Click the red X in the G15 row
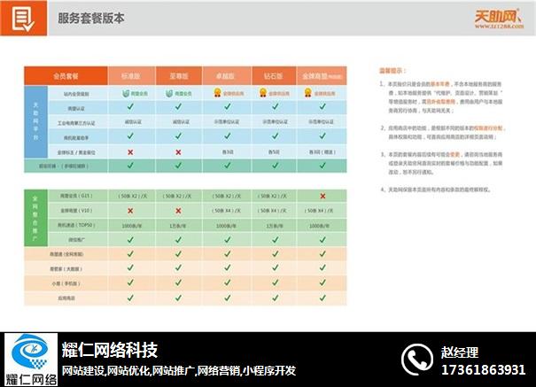Viewport: 536px width, 387px height. pyautogui.click(x=322, y=196)
